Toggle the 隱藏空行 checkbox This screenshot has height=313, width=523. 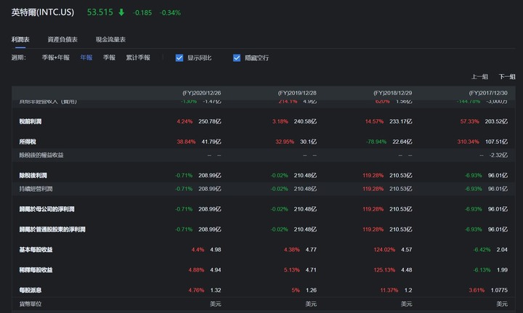[x=237, y=57]
